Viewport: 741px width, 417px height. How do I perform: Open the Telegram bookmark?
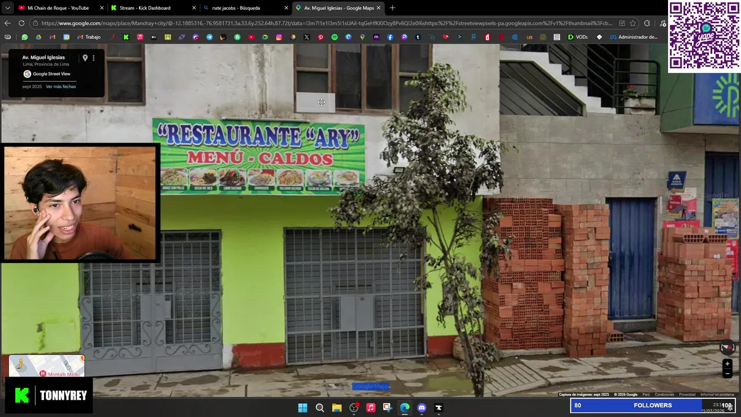209,37
